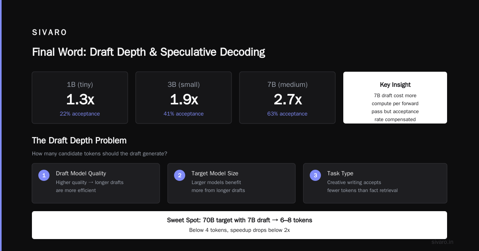The height and width of the screenshot is (251, 479).
Task: Select the 3B (small) stat card
Action: [184, 98]
